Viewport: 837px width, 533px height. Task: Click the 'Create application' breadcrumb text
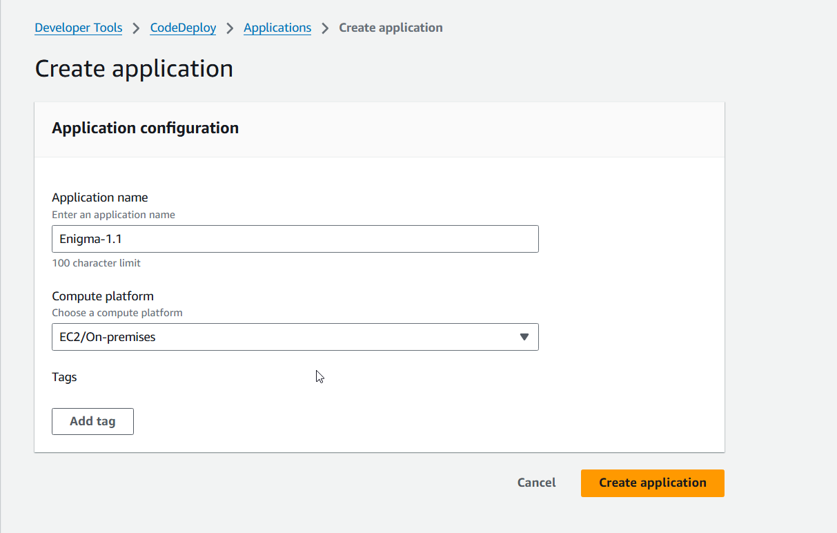[x=391, y=28]
